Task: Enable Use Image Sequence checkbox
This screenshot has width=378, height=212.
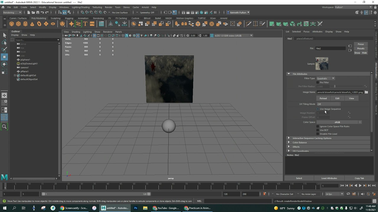Action: pos(318,109)
